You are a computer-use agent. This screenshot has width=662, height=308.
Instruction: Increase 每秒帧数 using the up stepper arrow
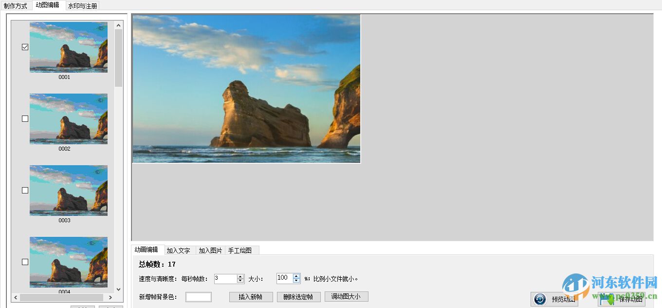click(x=240, y=276)
